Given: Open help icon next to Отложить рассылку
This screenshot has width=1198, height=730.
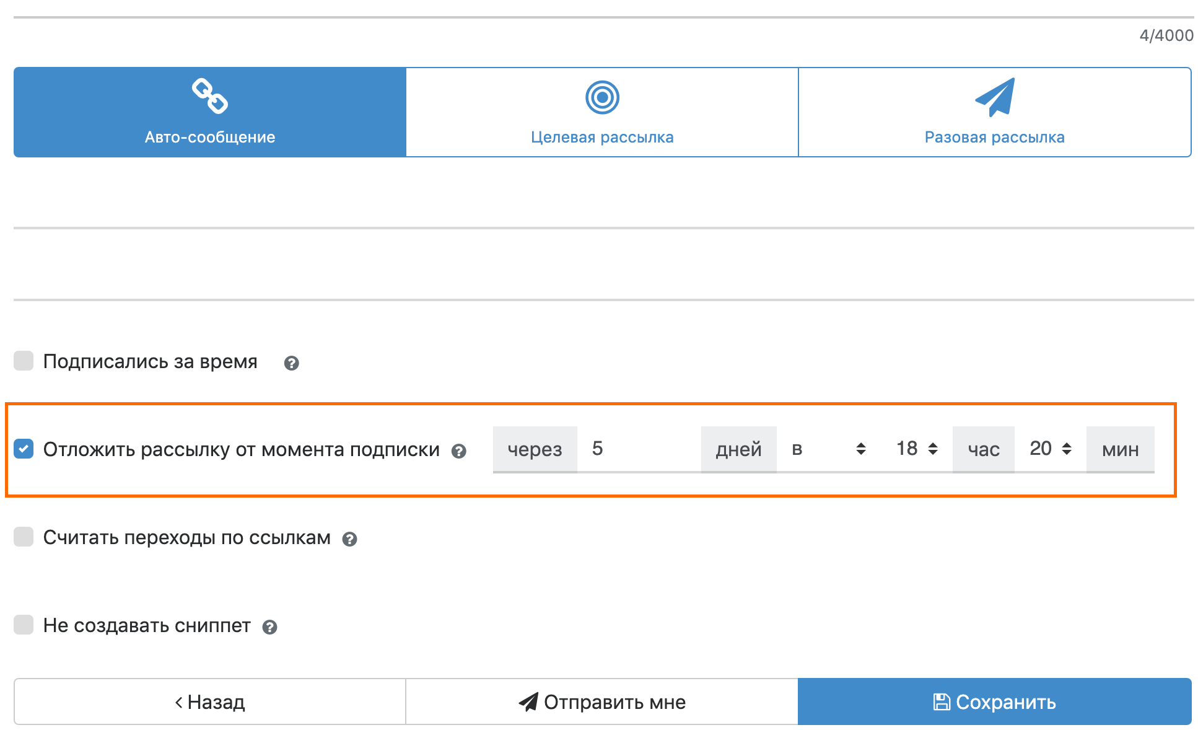Looking at the screenshot, I should point(458,451).
